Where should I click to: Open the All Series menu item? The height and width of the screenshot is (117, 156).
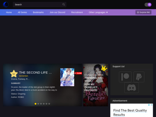click(x=22, y=12)
